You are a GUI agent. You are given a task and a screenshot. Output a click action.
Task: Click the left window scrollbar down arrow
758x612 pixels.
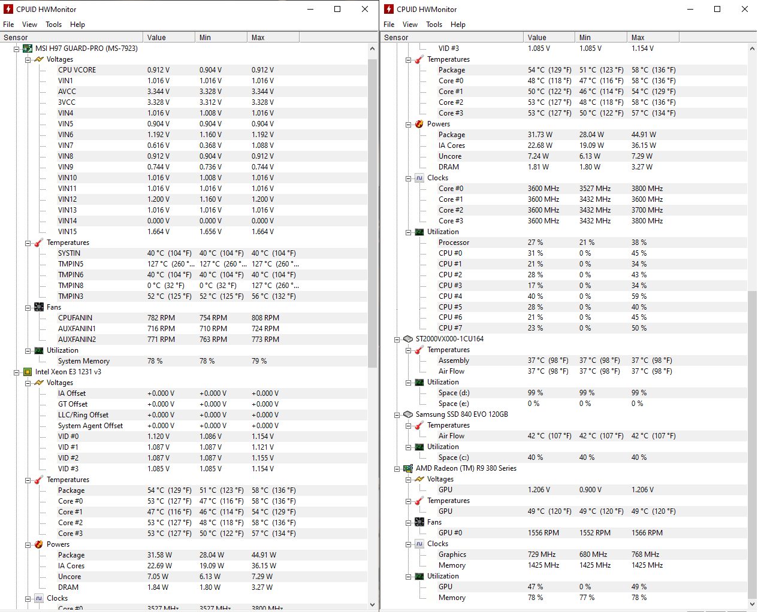pos(372,605)
